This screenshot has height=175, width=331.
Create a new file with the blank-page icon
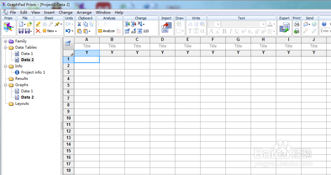click(21, 24)
